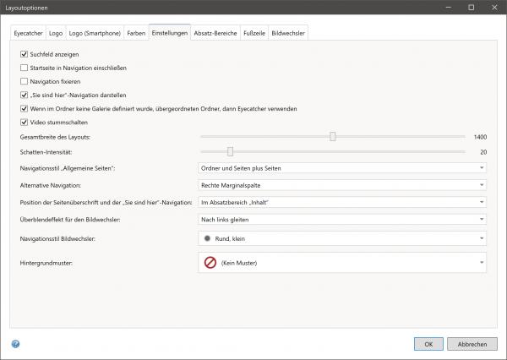Screen dimensions: 507x360
Task: Open the Überblendeffekt für den Bildwechsler dropdown
Action: point(341,220)
